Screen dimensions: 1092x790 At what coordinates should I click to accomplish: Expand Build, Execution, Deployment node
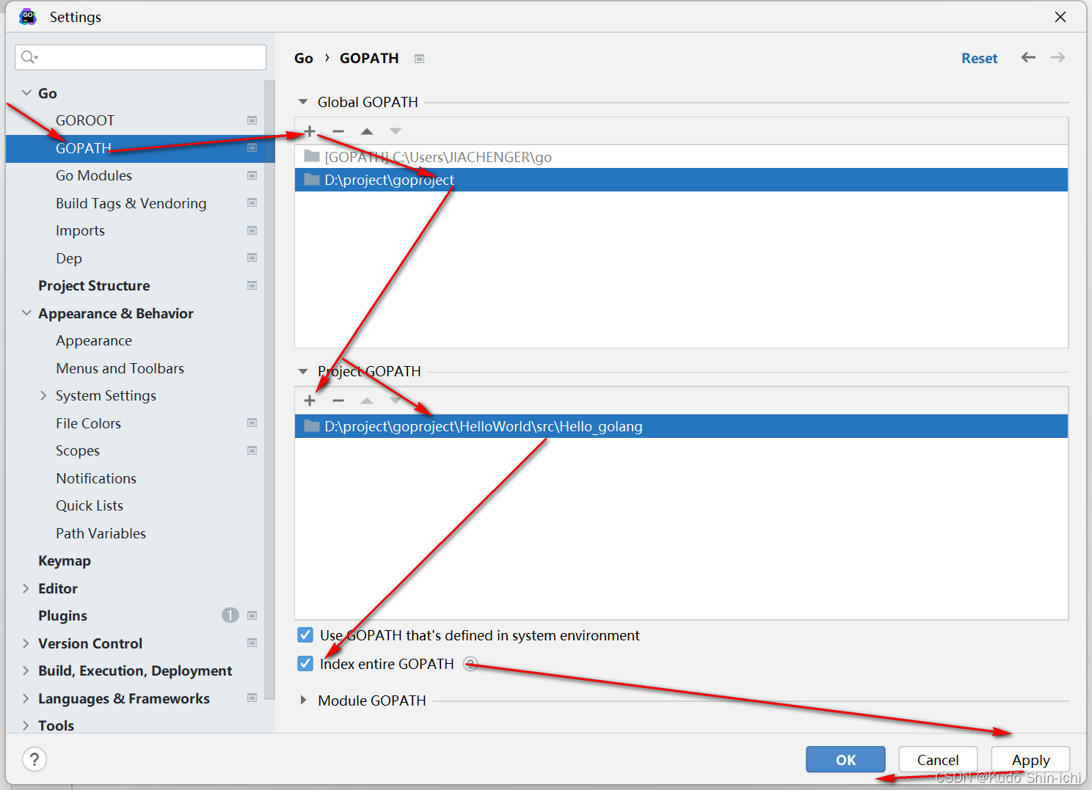point(26,670)
